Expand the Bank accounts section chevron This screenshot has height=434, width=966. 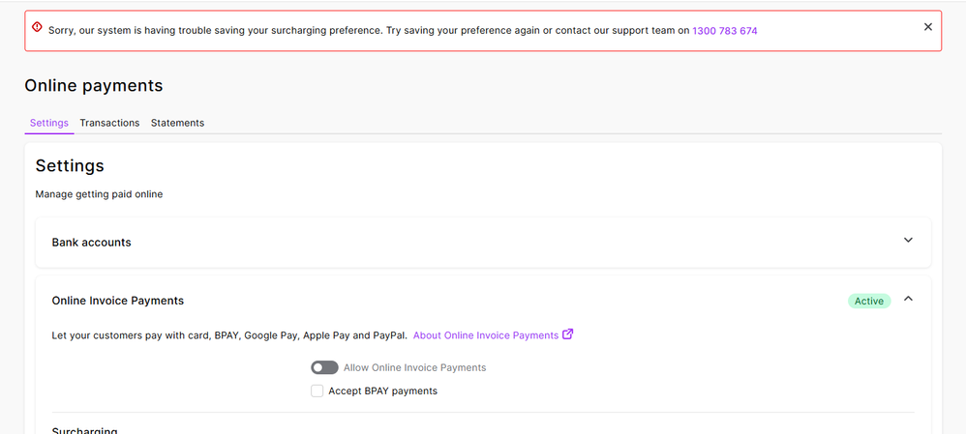pyautogui.click(x=907, y=241)
